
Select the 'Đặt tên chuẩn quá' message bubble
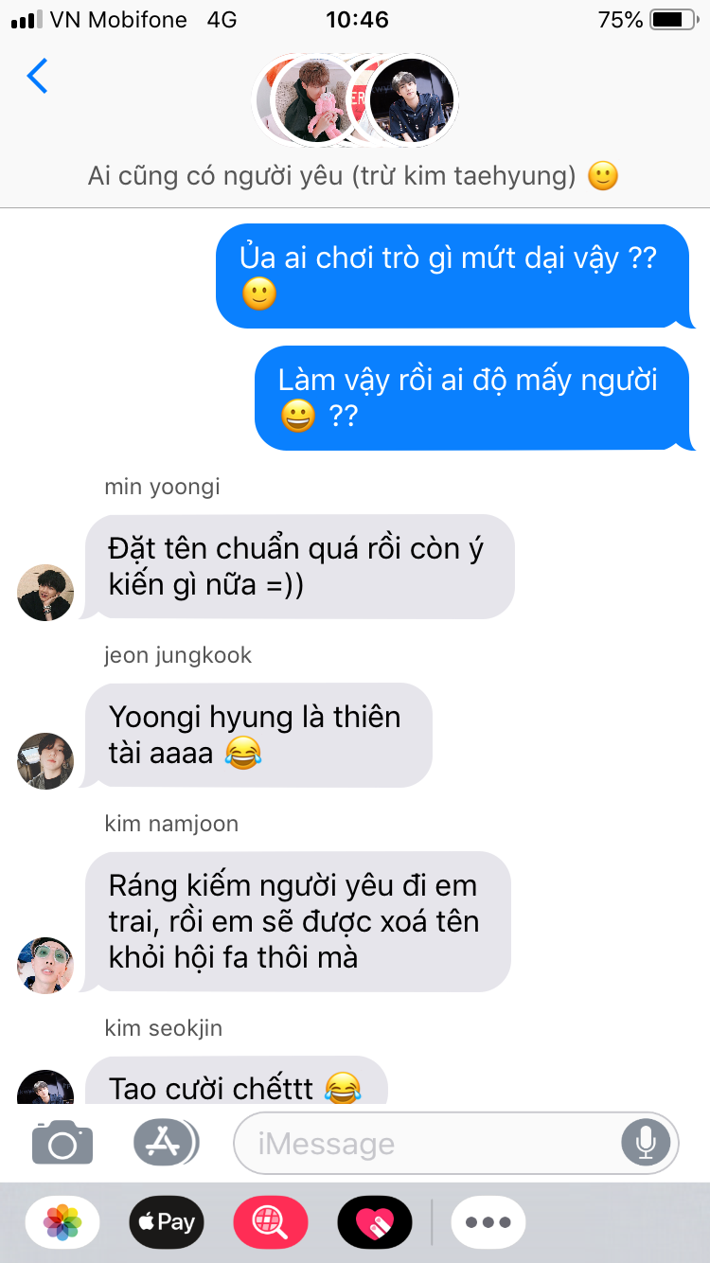pyautogui.click(x=299, y=566)
